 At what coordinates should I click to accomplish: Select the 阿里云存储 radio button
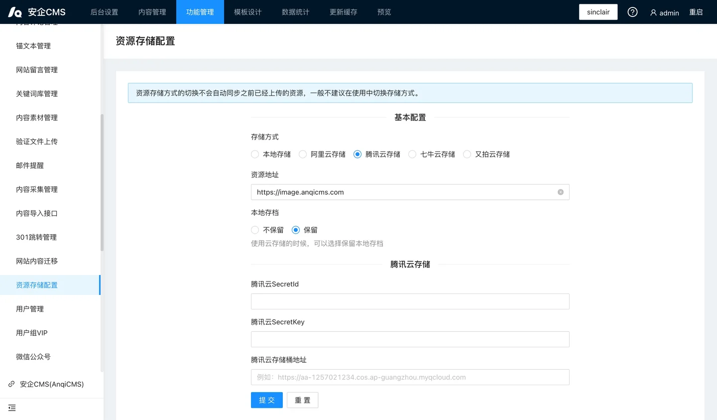tap(302, 154)
